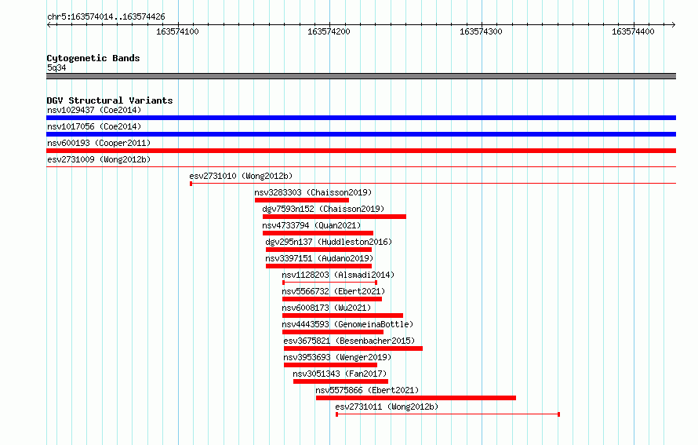Open the nsv3397151 (Audano2019) label
Screen dimensions: 698x445
click(x=319, y=258)
